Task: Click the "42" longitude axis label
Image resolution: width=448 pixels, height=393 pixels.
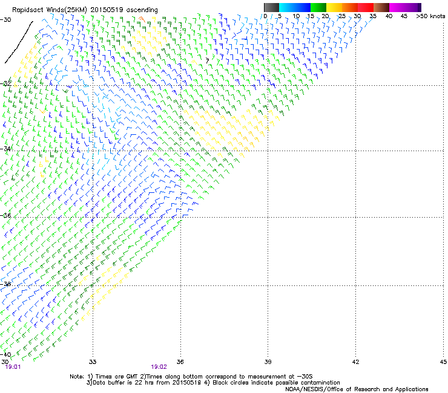Action: pos(355,362)
